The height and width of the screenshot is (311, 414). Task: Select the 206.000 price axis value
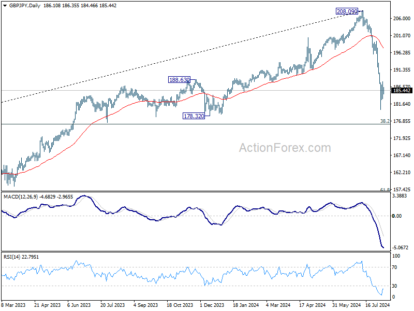click(x=402, y=19)
